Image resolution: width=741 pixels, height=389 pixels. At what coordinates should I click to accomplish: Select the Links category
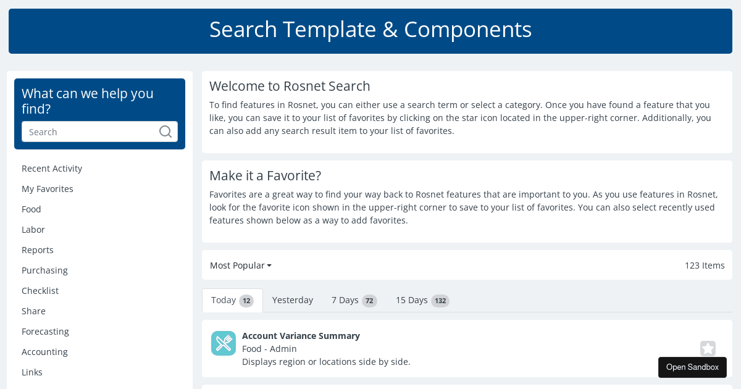(32, 372)
